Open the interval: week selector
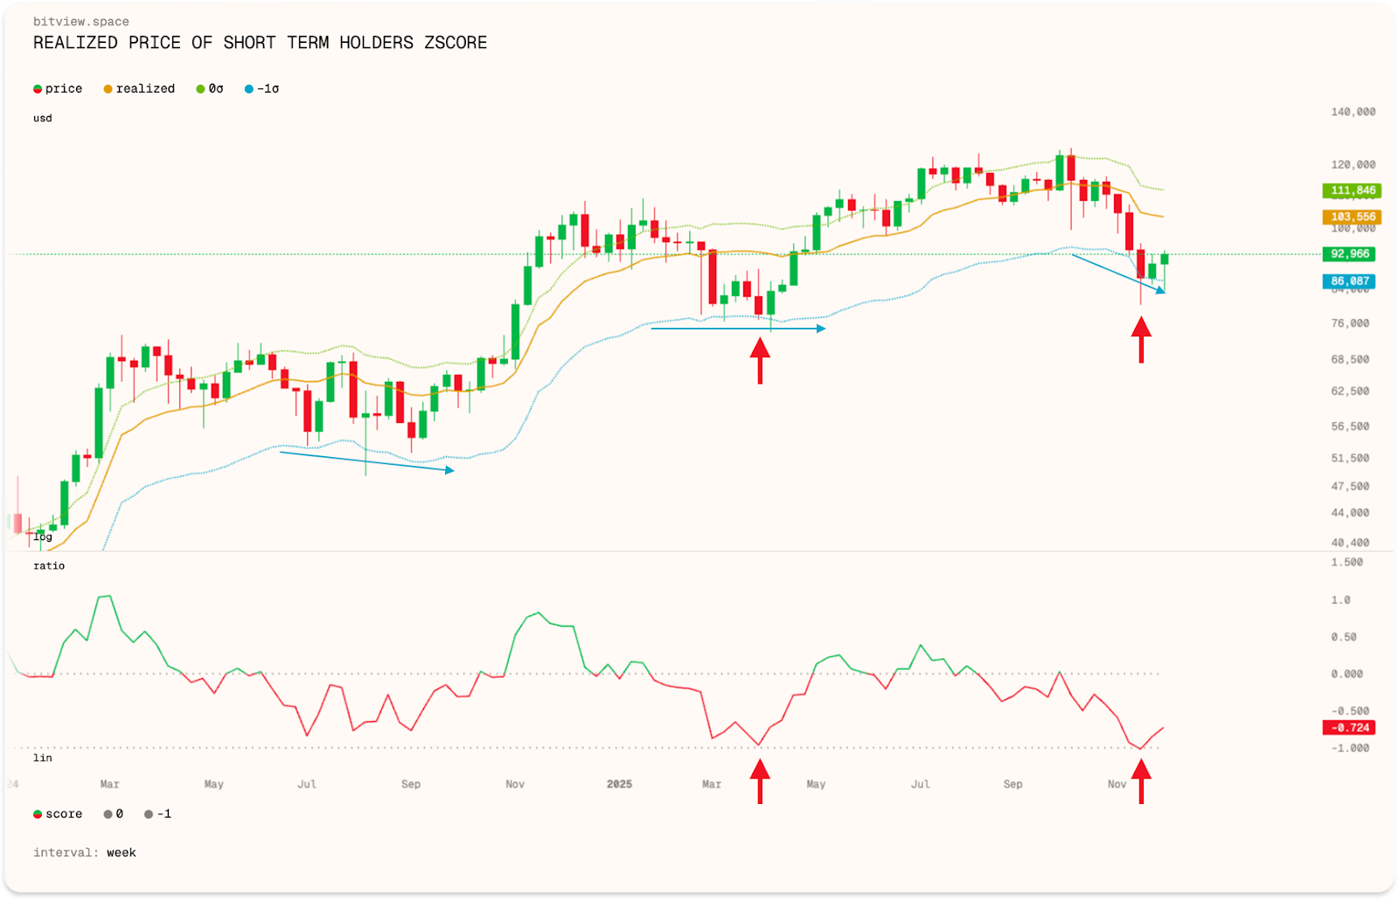 pyautogui.click(x=85, y=852)
